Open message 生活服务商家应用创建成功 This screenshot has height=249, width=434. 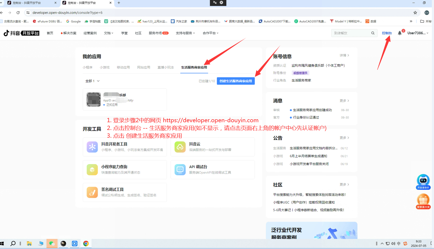click(312, 110)
